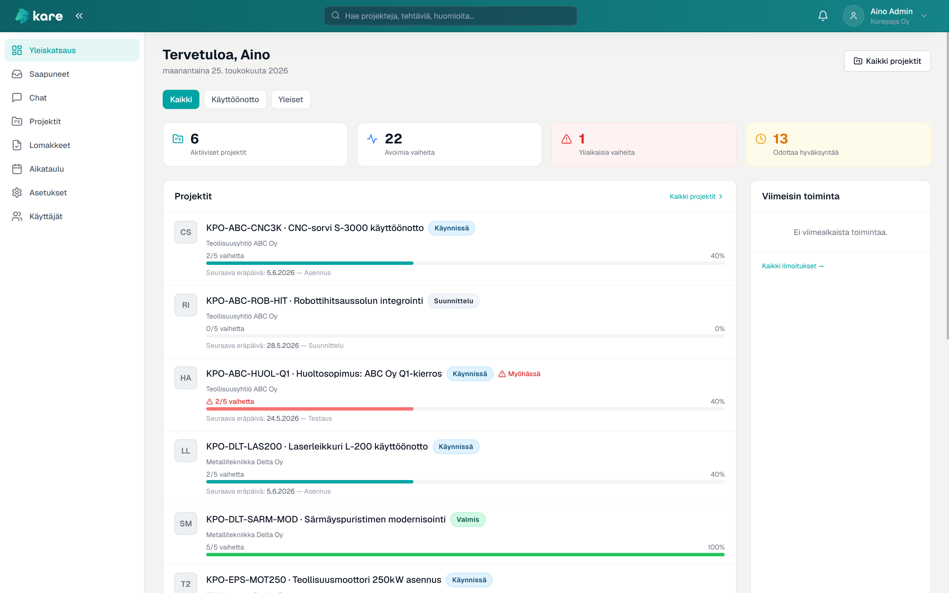
Task: Open the notifications bell
Action: pyautogui.click(x=823, y=16)
